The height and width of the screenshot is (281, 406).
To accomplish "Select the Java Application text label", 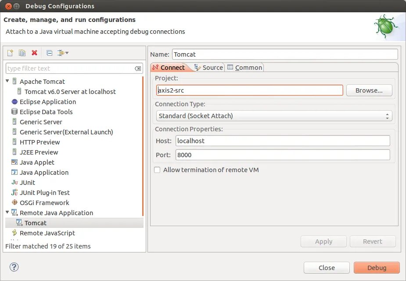I will [x=44, y=173].
